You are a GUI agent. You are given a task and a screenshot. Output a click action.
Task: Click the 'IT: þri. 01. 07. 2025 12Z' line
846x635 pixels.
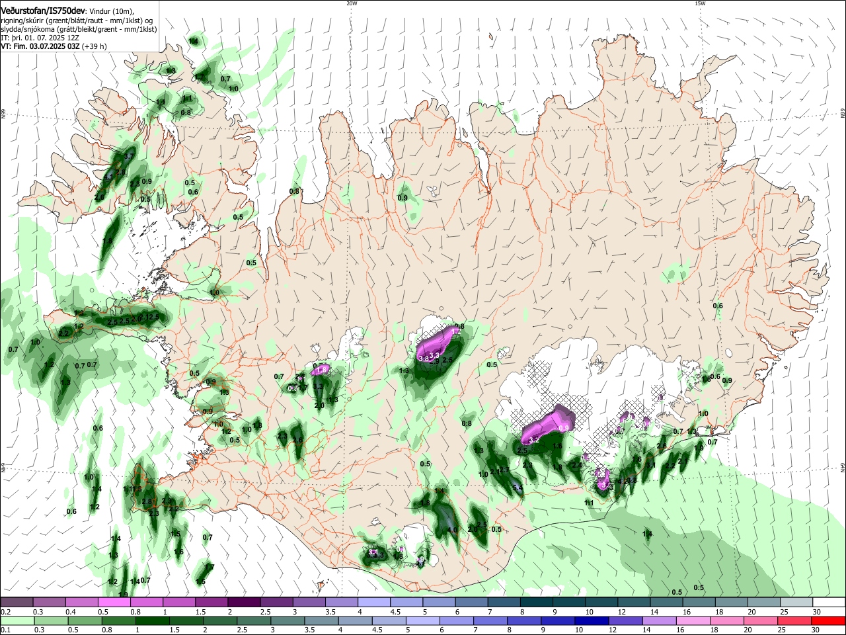[40, 38]
